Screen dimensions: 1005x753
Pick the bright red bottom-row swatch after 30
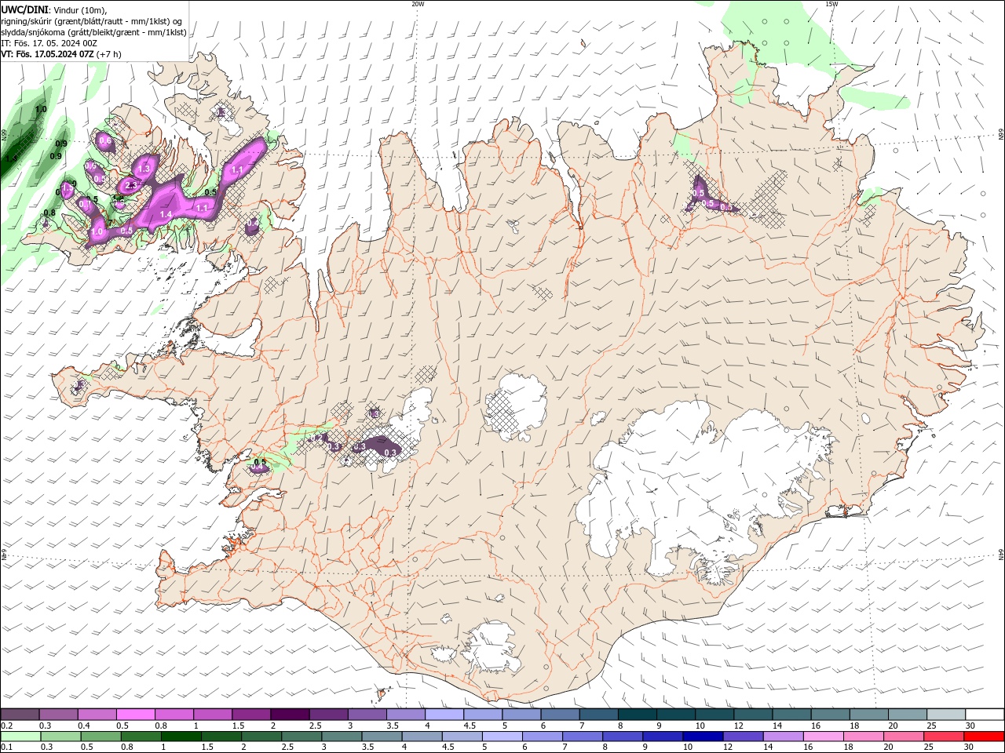[985, 737]
